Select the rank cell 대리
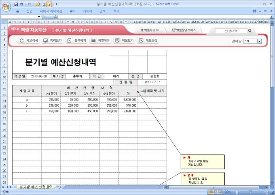Viewport: 275px width, 195px height. click(x=116, y=76)
